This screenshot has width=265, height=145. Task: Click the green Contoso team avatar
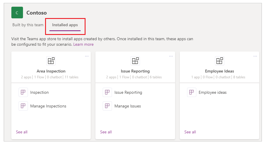pyautogui.click(x=17, y=13)
